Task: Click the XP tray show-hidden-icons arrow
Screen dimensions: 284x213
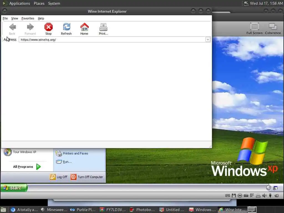Action: (268, 188)
